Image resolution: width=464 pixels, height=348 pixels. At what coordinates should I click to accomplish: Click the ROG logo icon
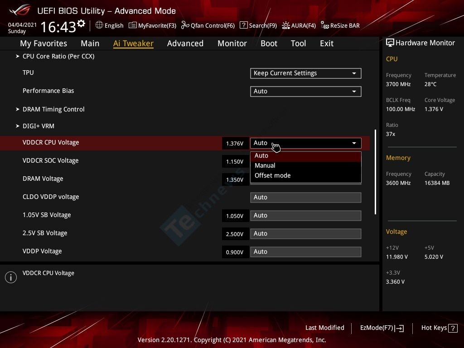[x=20, y=10]
